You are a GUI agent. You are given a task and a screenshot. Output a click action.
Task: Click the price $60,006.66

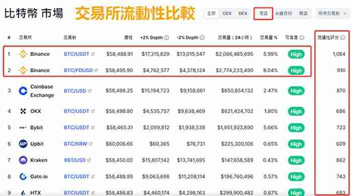(x=119, y=144)
